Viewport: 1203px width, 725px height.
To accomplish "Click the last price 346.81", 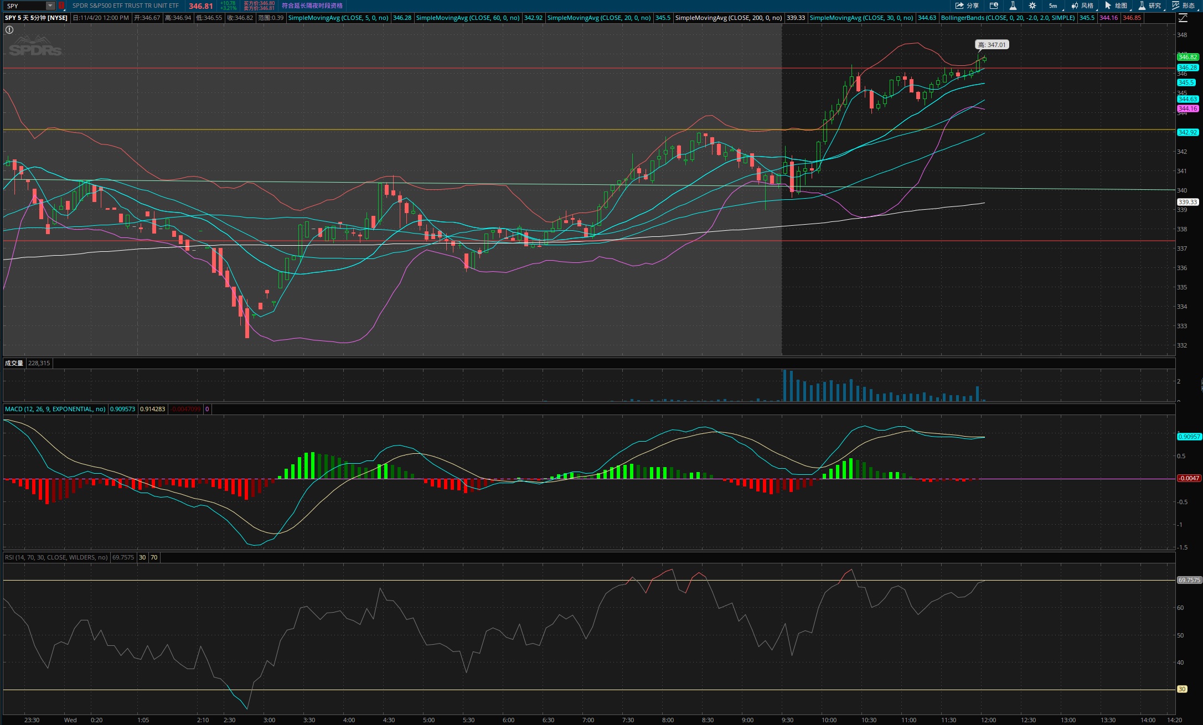I will point(200,6).
